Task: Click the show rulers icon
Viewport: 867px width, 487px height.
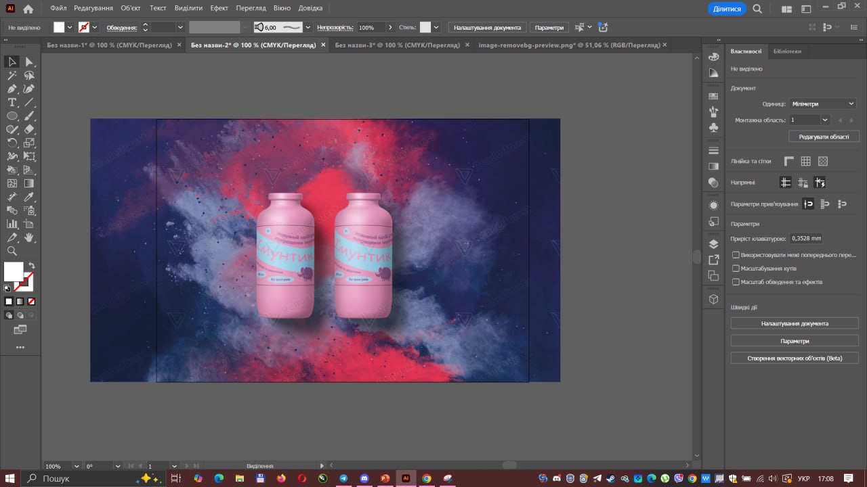Action: (788, 161)
